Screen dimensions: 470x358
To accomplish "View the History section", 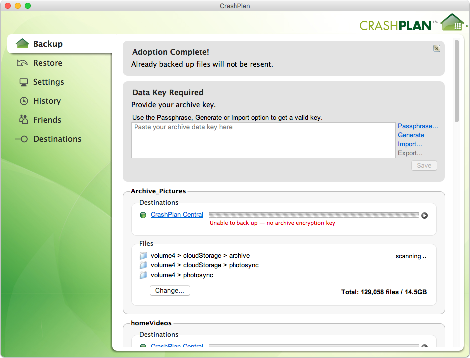I will 47,101.
